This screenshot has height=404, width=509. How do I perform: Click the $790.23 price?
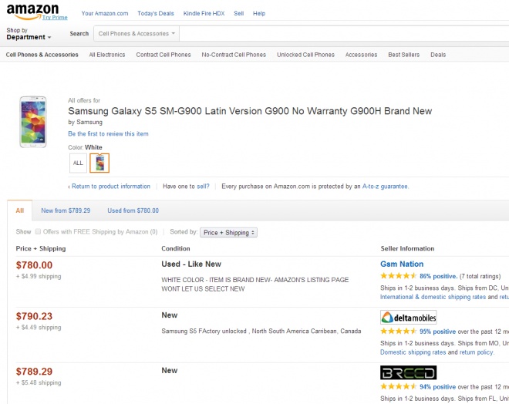(34, 316)
